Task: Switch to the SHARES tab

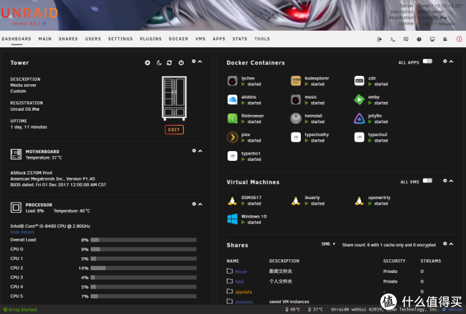Action: (68, 39)
